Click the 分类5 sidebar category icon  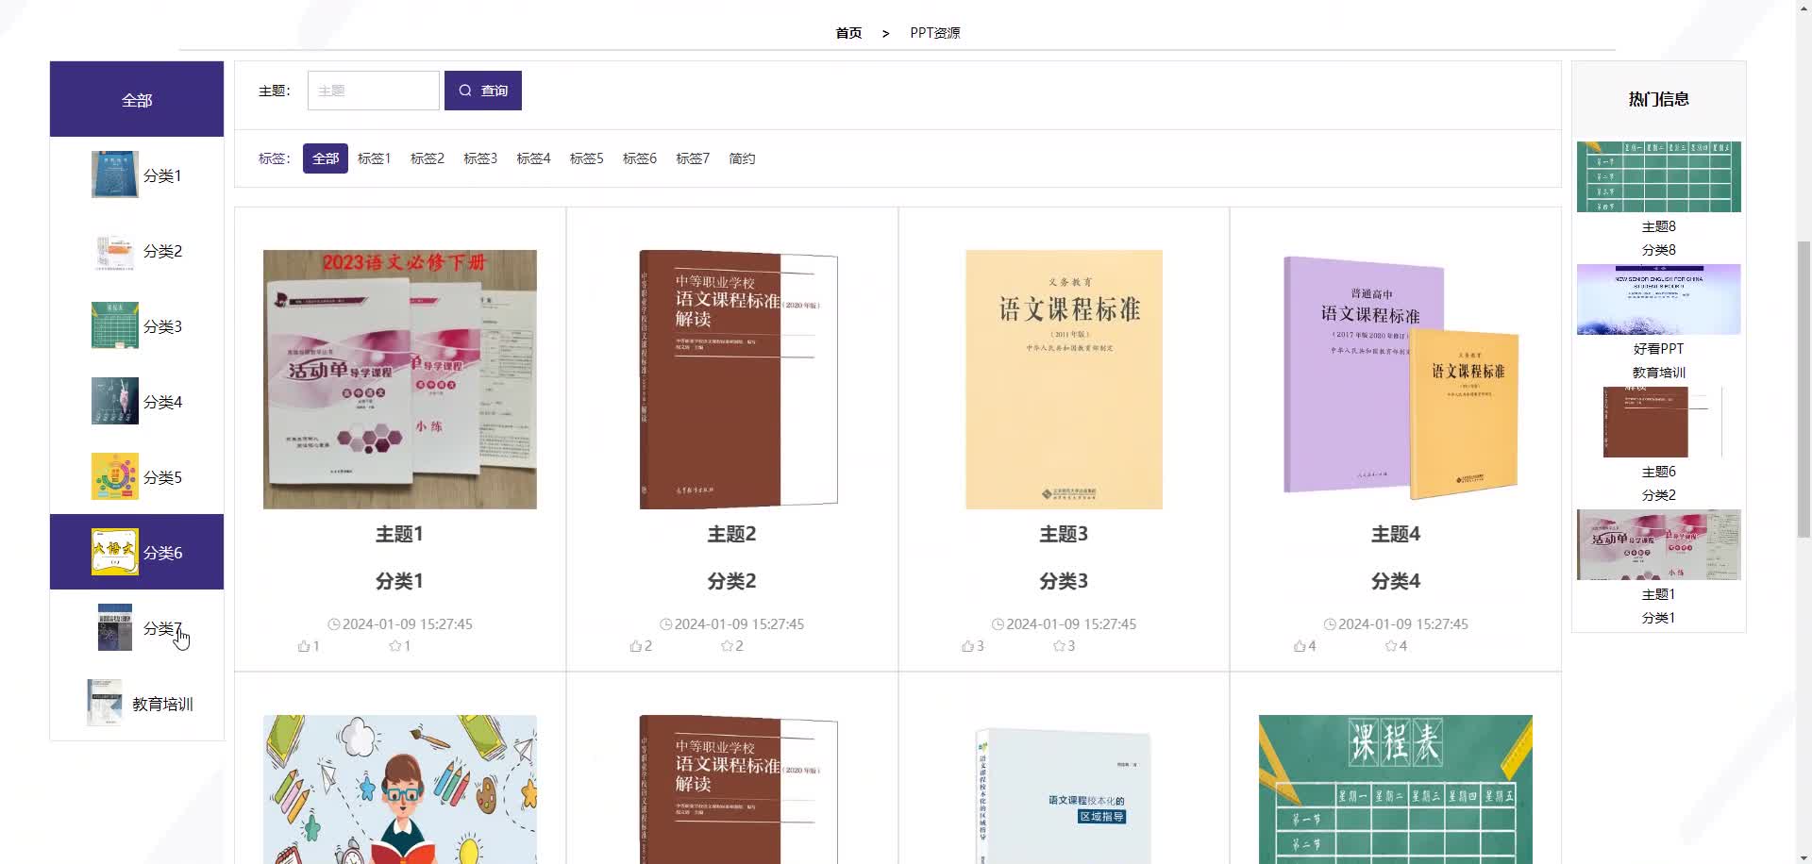coord(115,476)
